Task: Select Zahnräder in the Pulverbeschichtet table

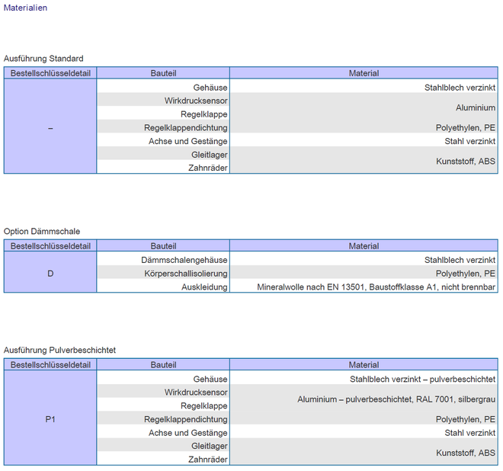Action: (207, 460)
